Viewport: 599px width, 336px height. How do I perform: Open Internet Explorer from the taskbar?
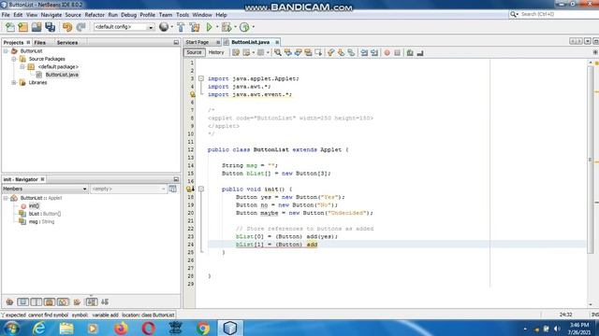click(39, 328)
